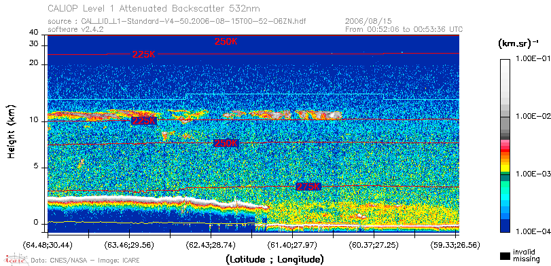This screenshot has width=551, height=266.
Task: Click the 'Data: CNES/NASA - Image: ICARE' credit
Action: 85,261
